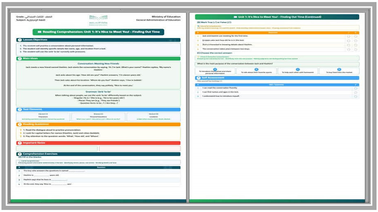The image size is (378, 212).
Task: Select answer circle B about favorite sports
Action: (x=256, y=69)
